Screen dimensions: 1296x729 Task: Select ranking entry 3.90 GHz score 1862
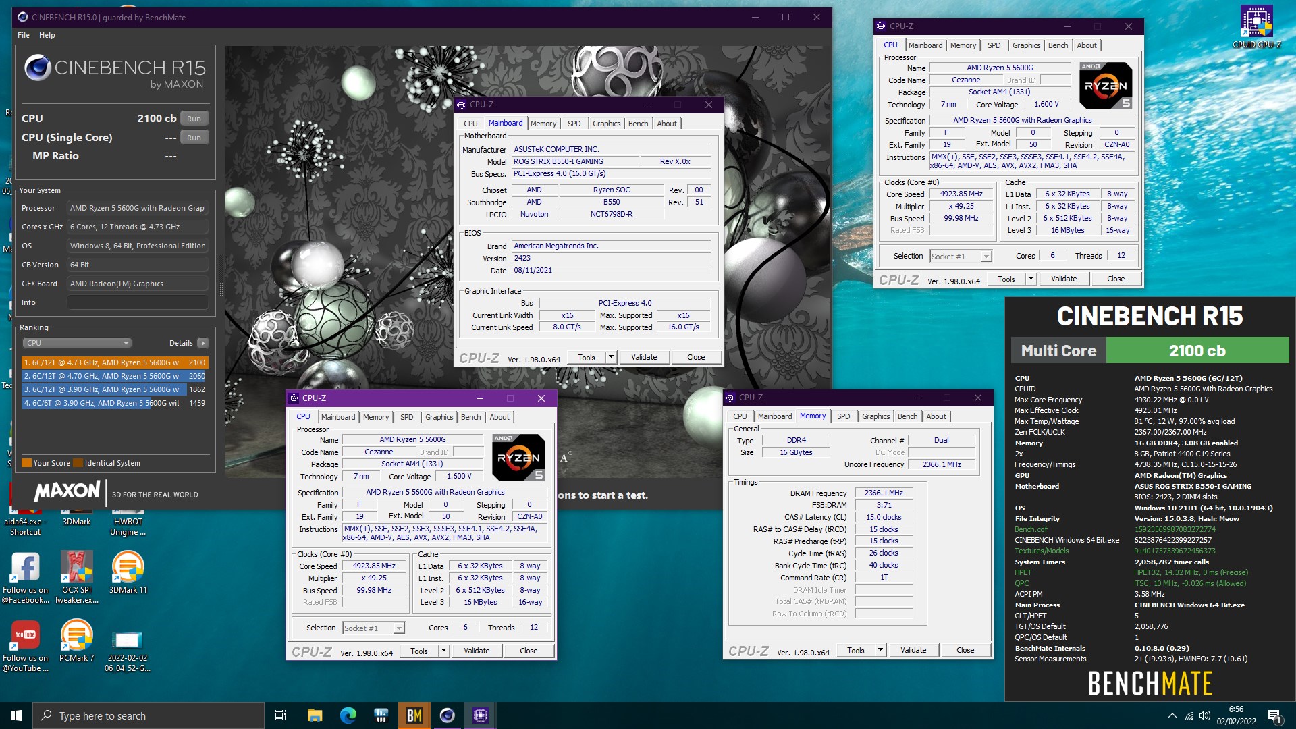point(115,389)
